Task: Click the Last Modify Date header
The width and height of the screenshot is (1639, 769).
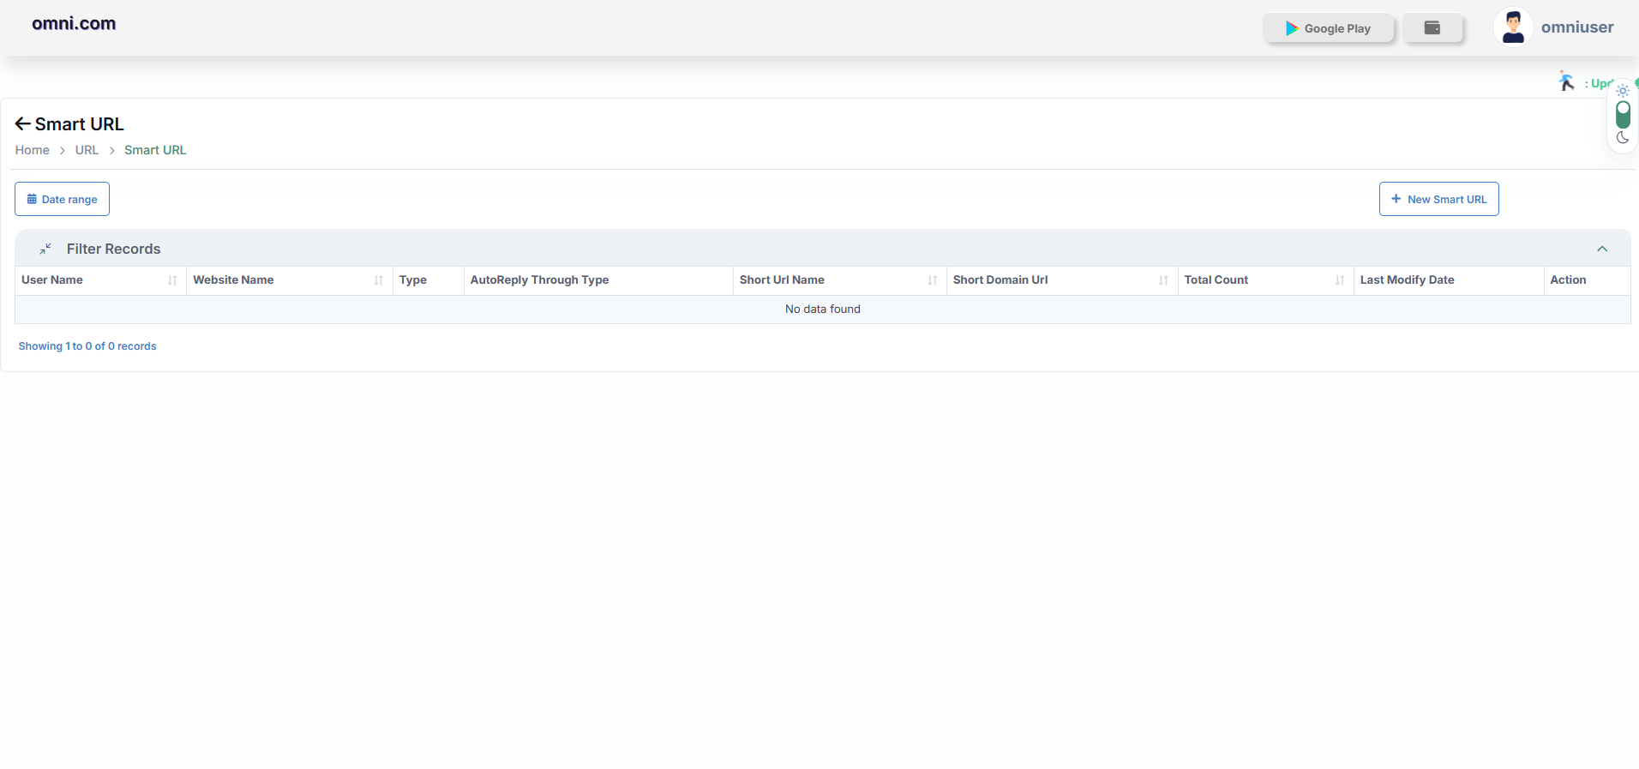Action: 1449,280
